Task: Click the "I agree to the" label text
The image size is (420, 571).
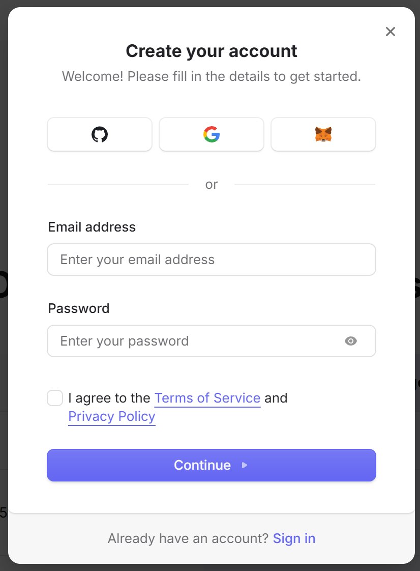Action: [109, 398]
